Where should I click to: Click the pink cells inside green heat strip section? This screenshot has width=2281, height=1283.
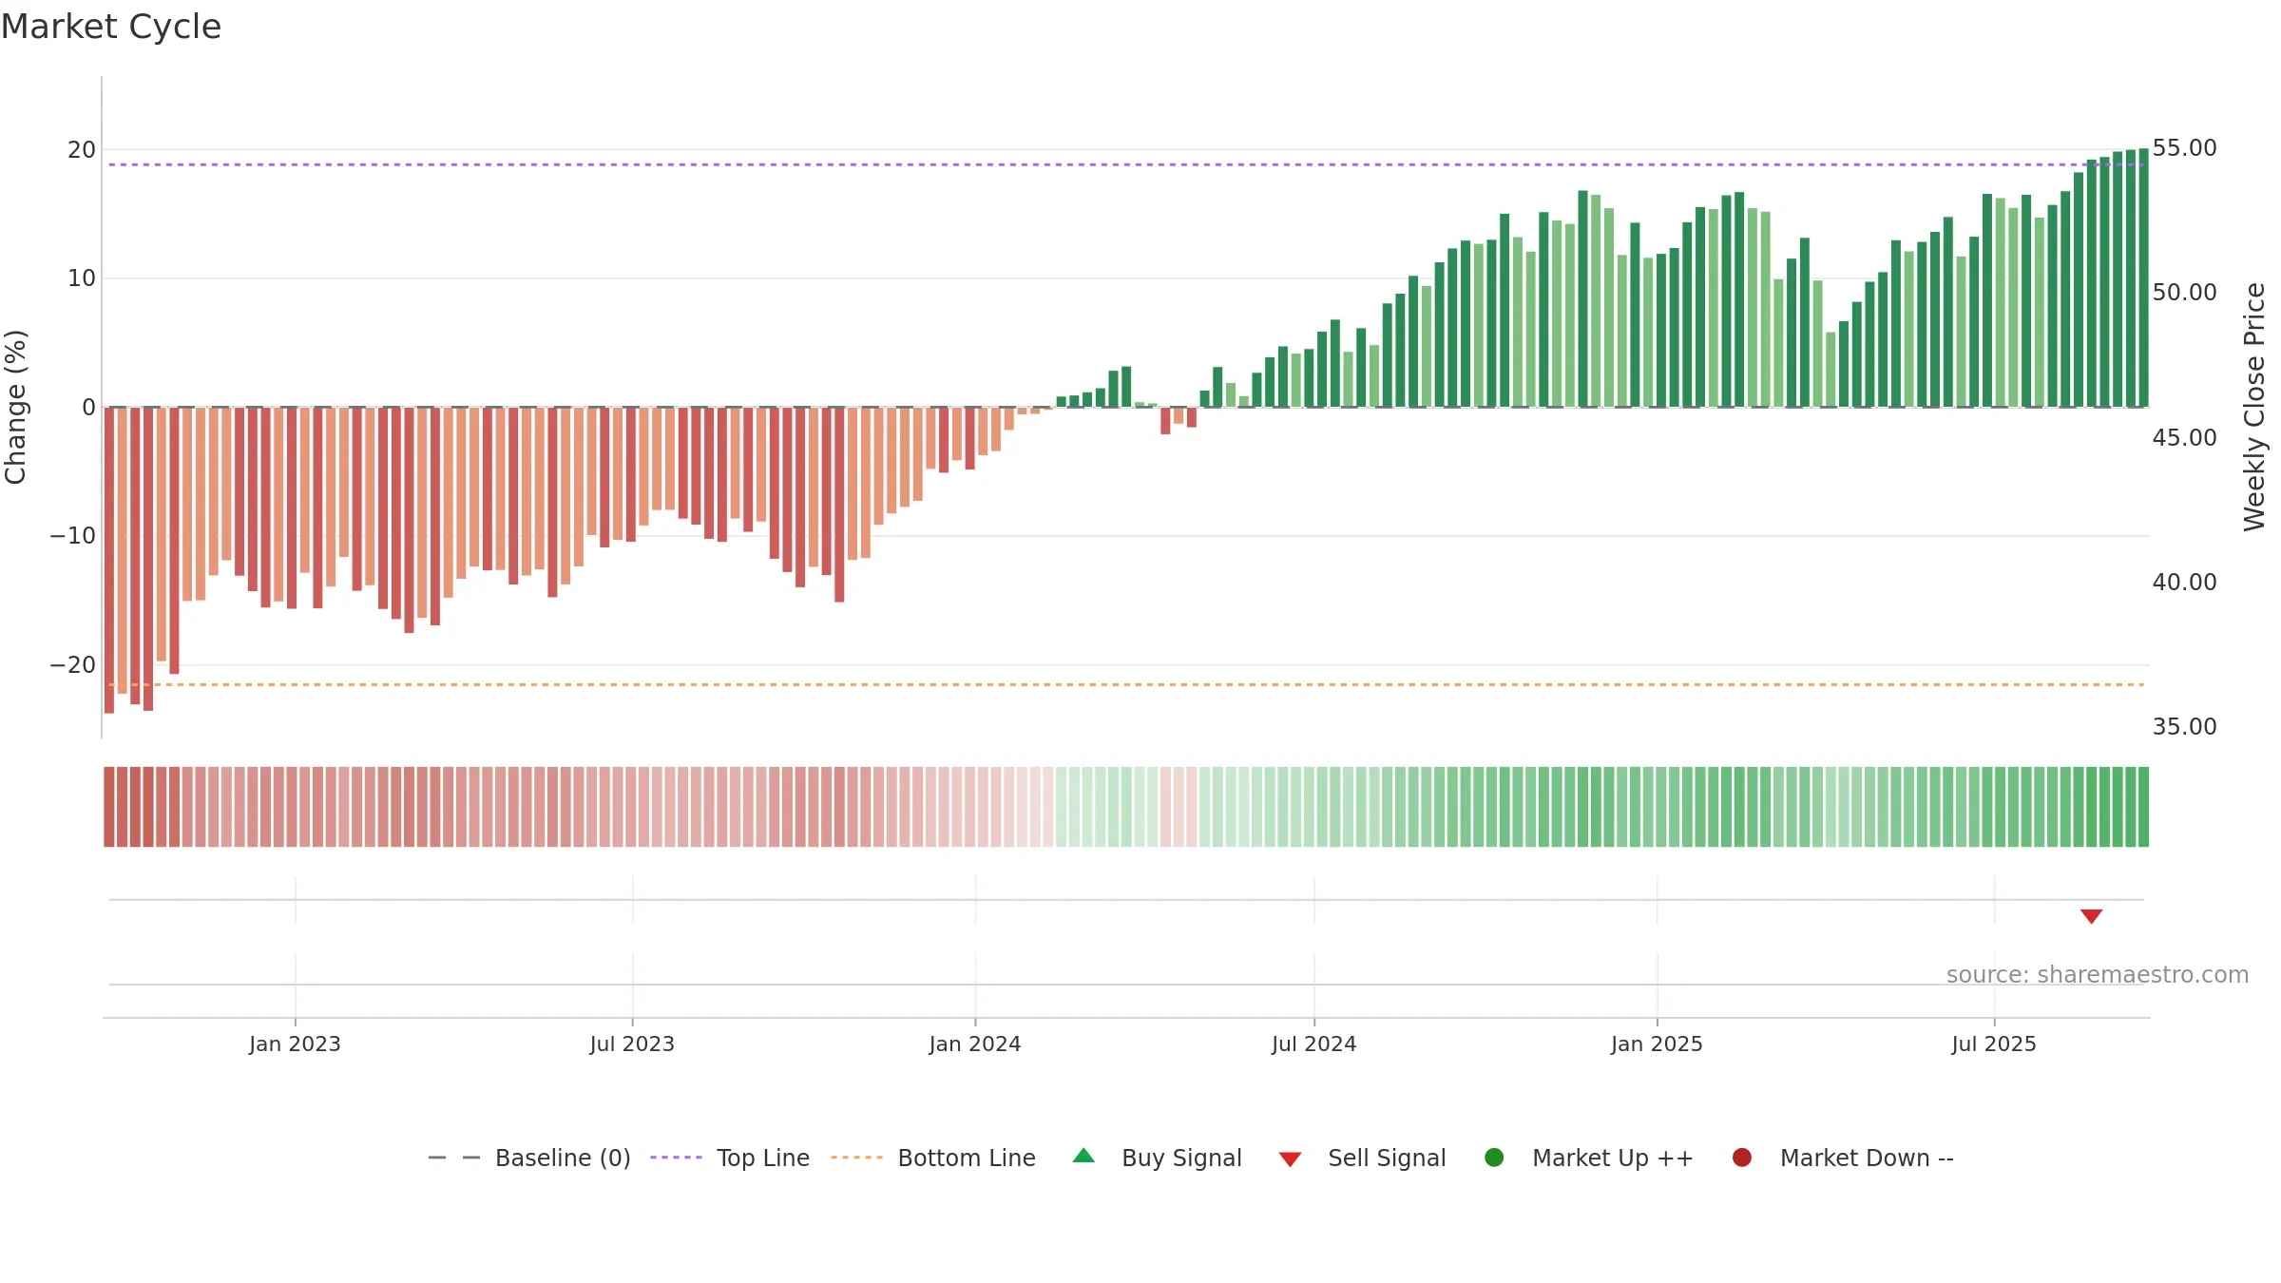[x=1179, y=807]
